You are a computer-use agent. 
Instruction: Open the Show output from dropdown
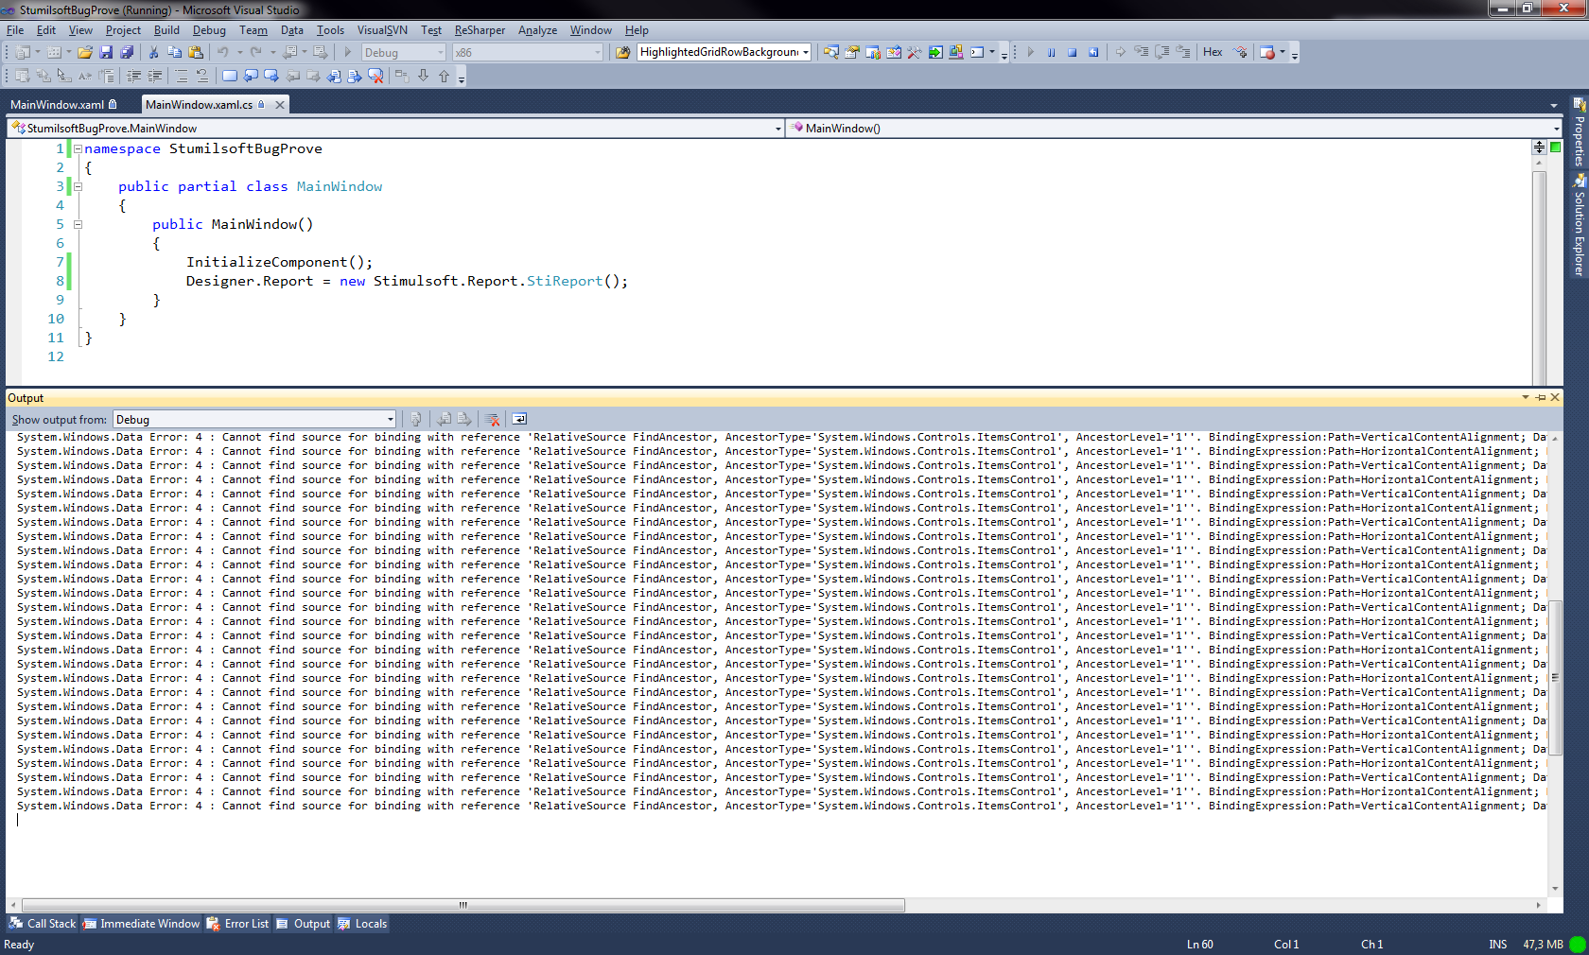254,420
